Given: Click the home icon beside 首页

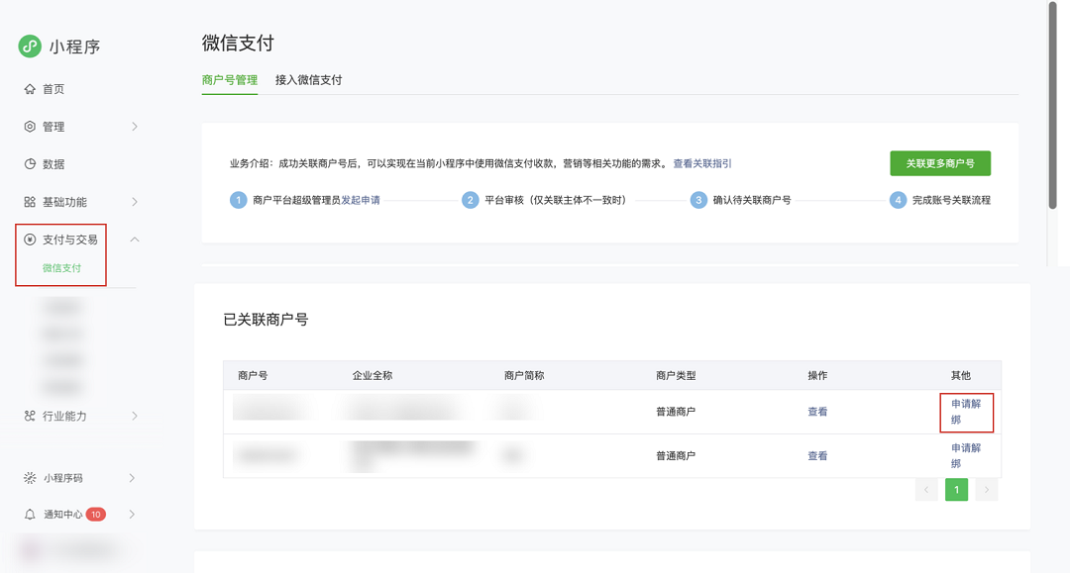Looking at the screenshot, I should pyautogui.click(x=30, y=89).
